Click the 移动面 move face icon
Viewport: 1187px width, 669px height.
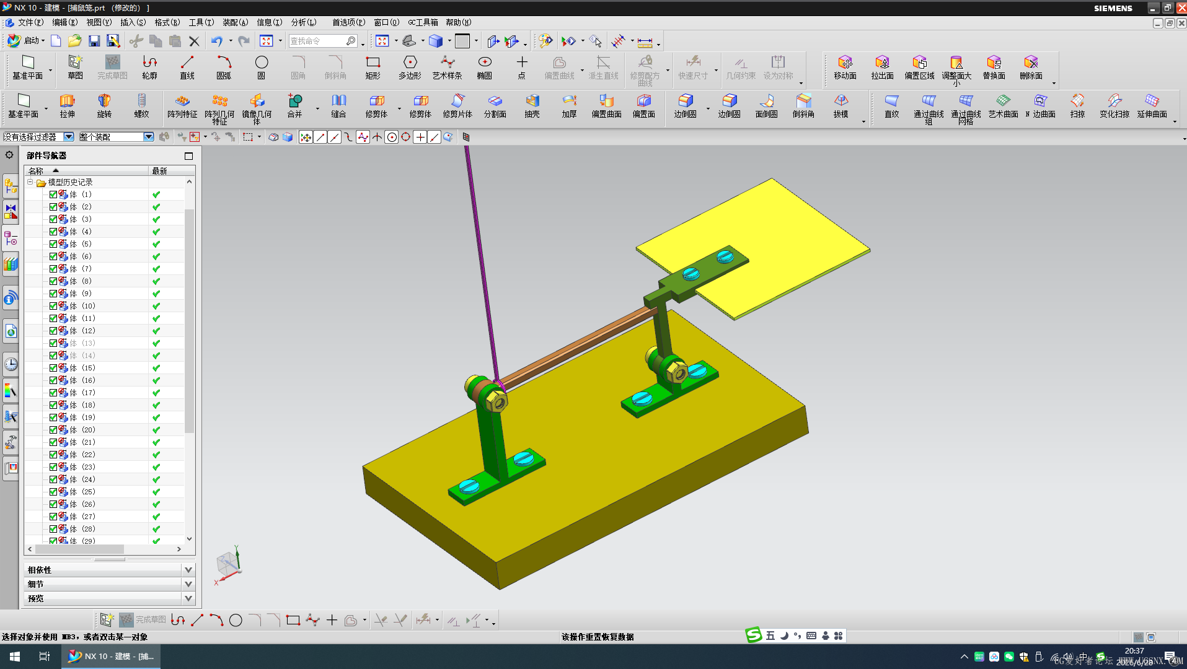pyautogui.click(x=845, y=68)
